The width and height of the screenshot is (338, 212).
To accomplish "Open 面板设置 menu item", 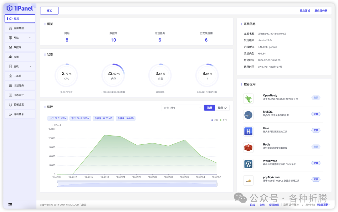I will [20, 105].
